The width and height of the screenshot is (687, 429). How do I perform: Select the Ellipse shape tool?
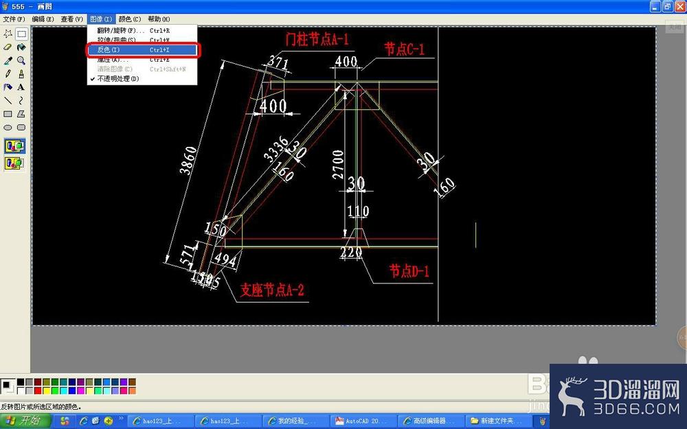click(8, 128)
